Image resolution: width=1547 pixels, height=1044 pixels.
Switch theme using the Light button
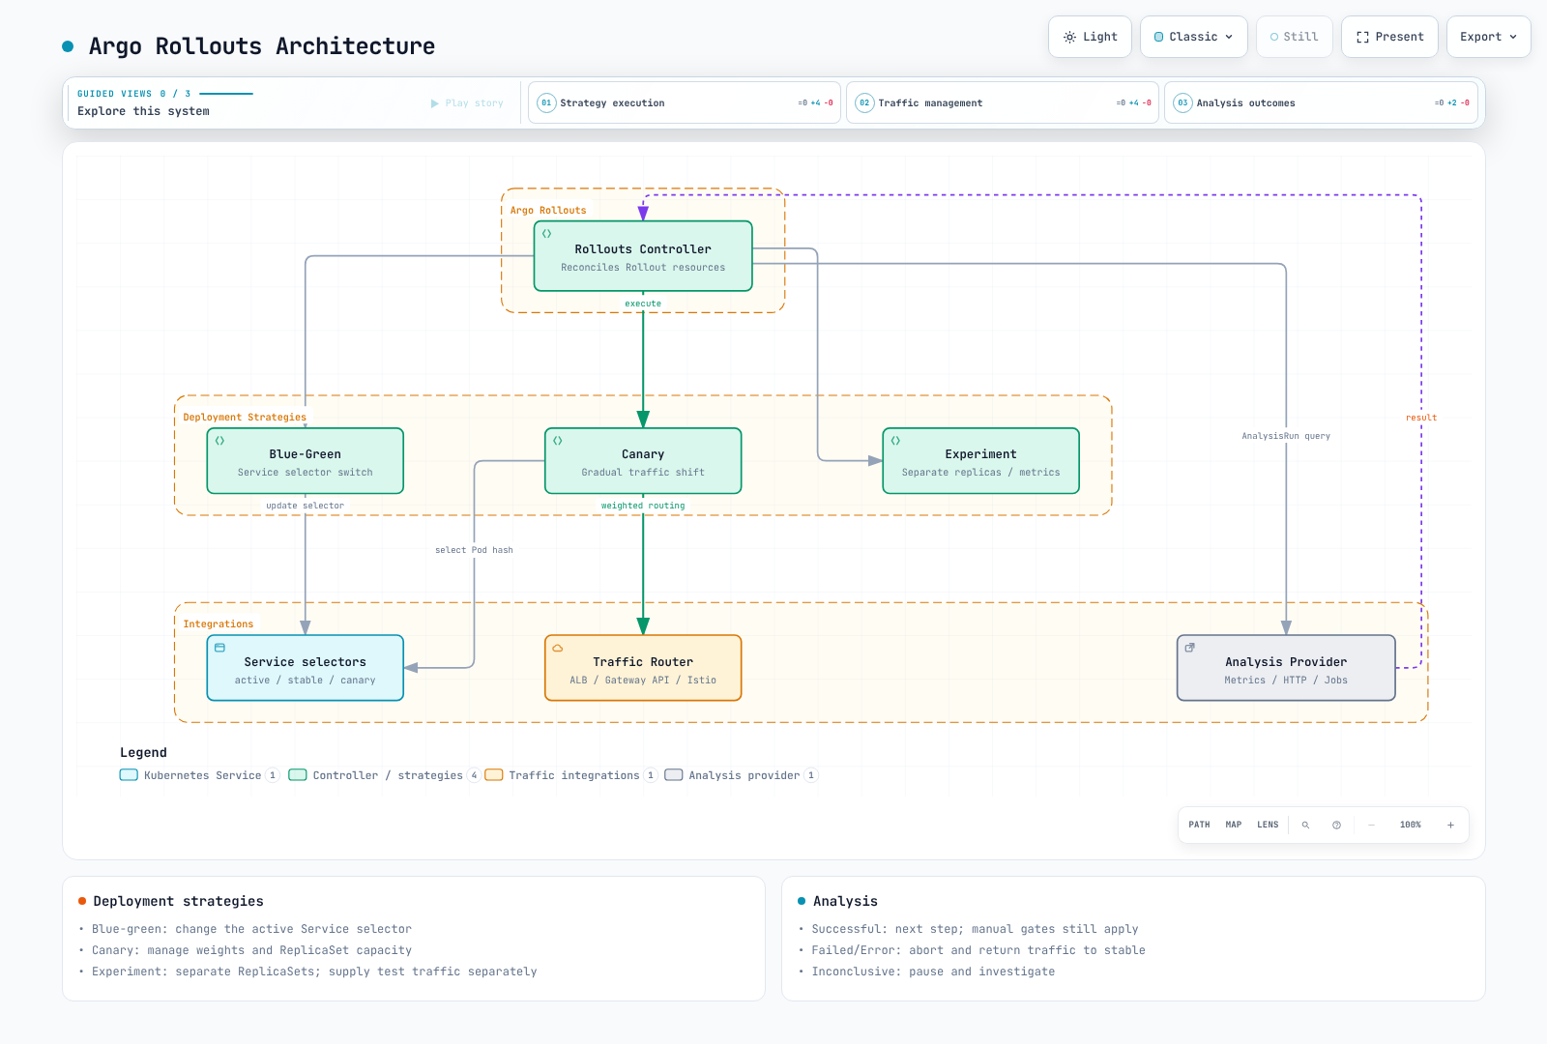click(x=1090, y=37)
